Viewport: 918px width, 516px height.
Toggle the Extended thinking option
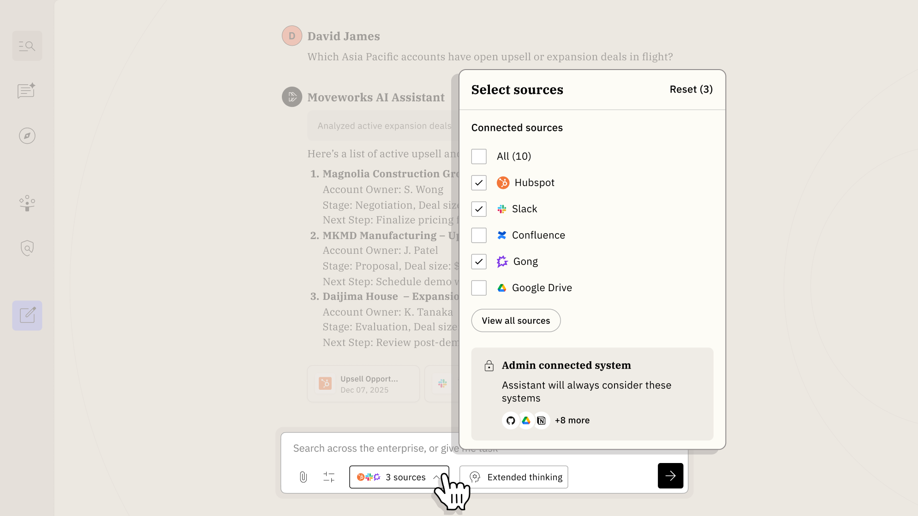[514, 477]
